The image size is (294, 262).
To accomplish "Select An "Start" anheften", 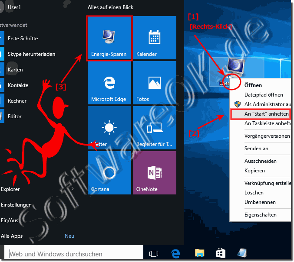I will [261, 114].
